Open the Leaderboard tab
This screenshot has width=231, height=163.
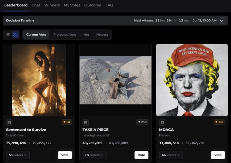[x=16, y=5]
